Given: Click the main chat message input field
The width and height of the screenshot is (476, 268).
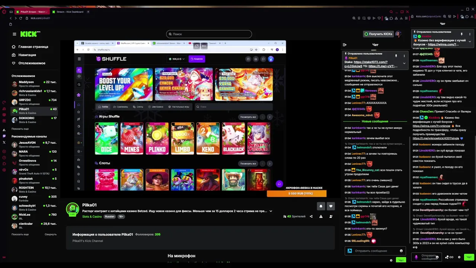Looking at the screenshot, I should (x=375, y=251).
